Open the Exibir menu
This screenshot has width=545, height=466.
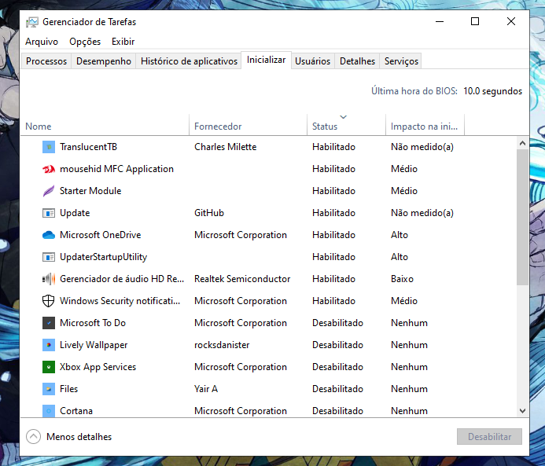pyautogui.click(x=123, y=42)
